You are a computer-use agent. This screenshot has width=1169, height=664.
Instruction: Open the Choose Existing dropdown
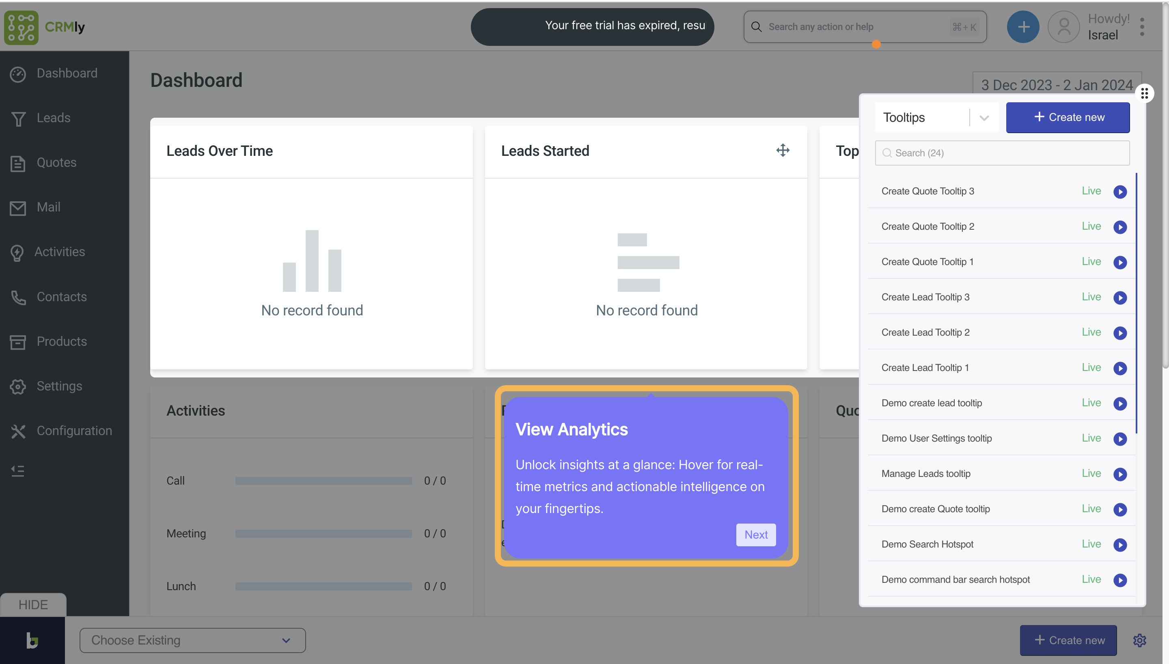192,640
